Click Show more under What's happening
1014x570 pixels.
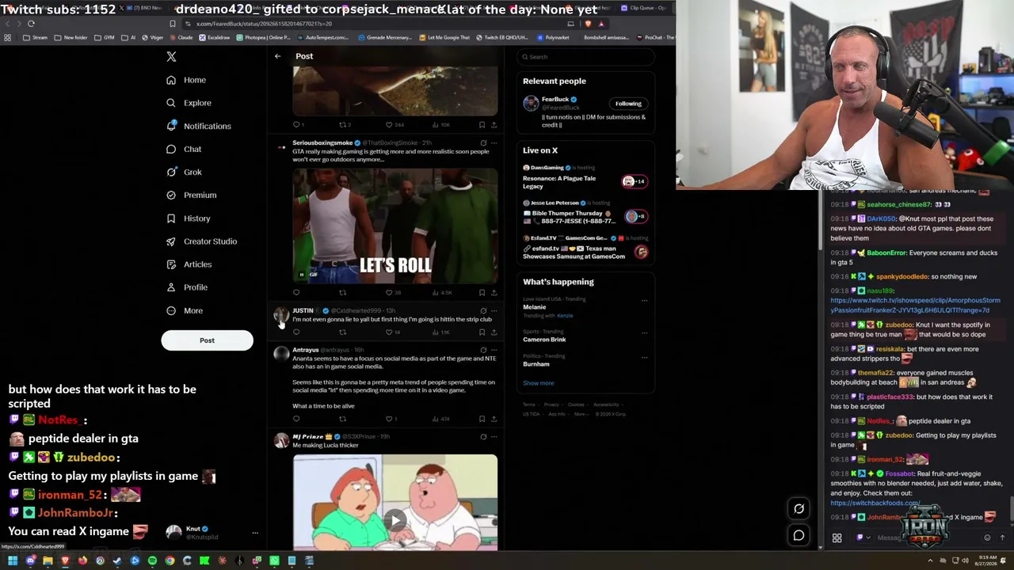pos(538,383)
